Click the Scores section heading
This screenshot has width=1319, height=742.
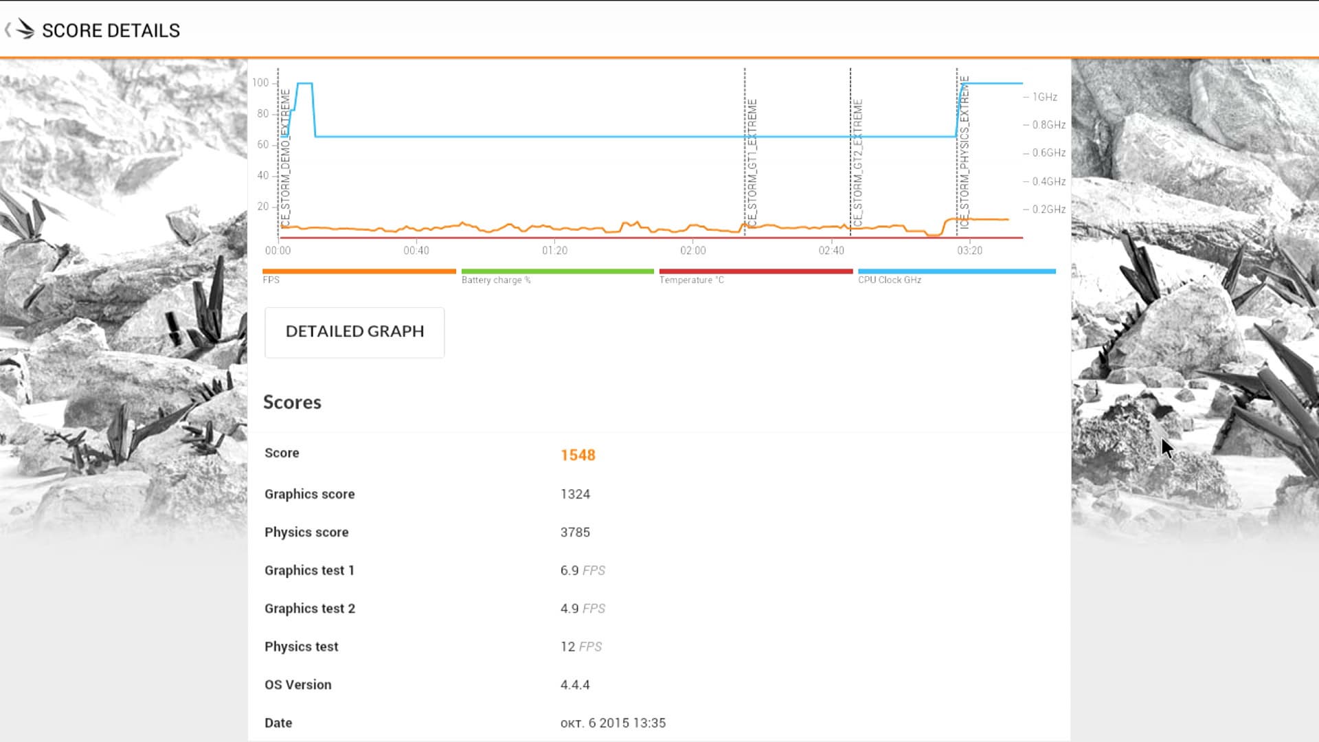tap(292, 403)
